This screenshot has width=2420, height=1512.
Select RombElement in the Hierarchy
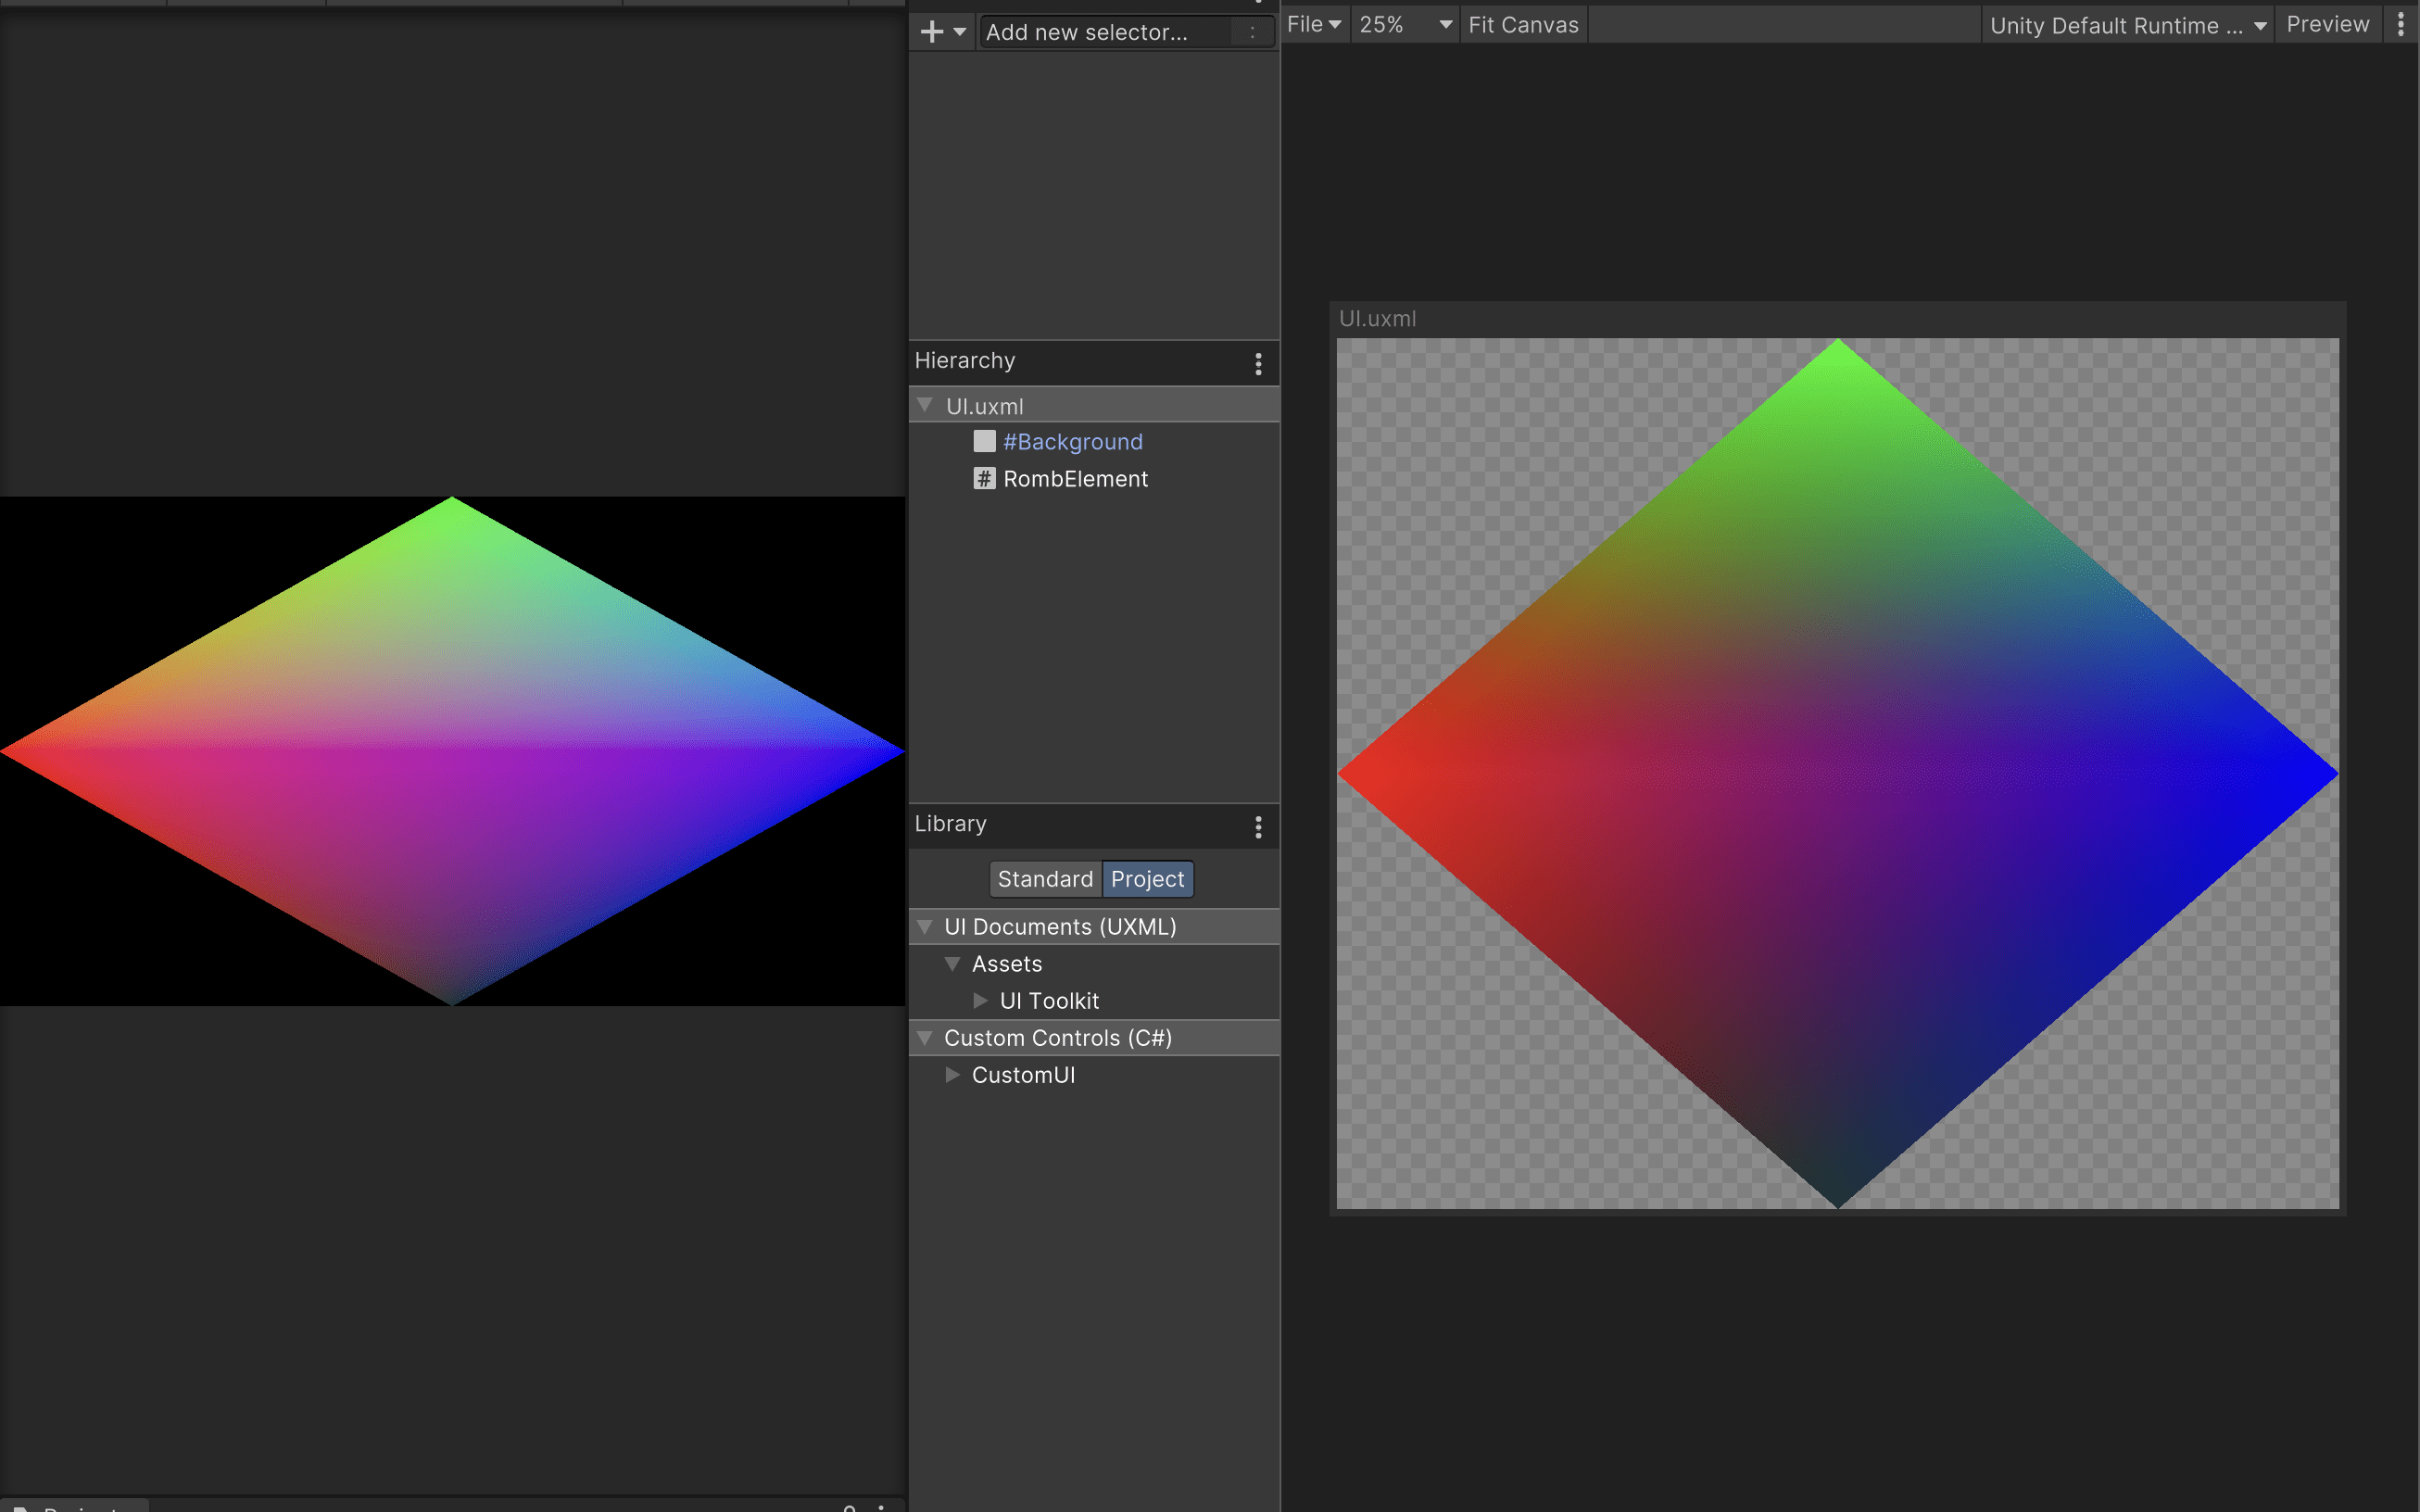coord(1075,479)
